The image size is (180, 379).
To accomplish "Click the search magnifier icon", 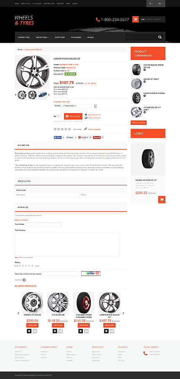I will coord(160,37).
